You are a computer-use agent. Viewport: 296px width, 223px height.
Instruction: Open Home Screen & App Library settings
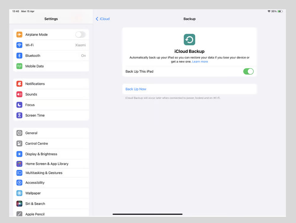tap(51, 164)
